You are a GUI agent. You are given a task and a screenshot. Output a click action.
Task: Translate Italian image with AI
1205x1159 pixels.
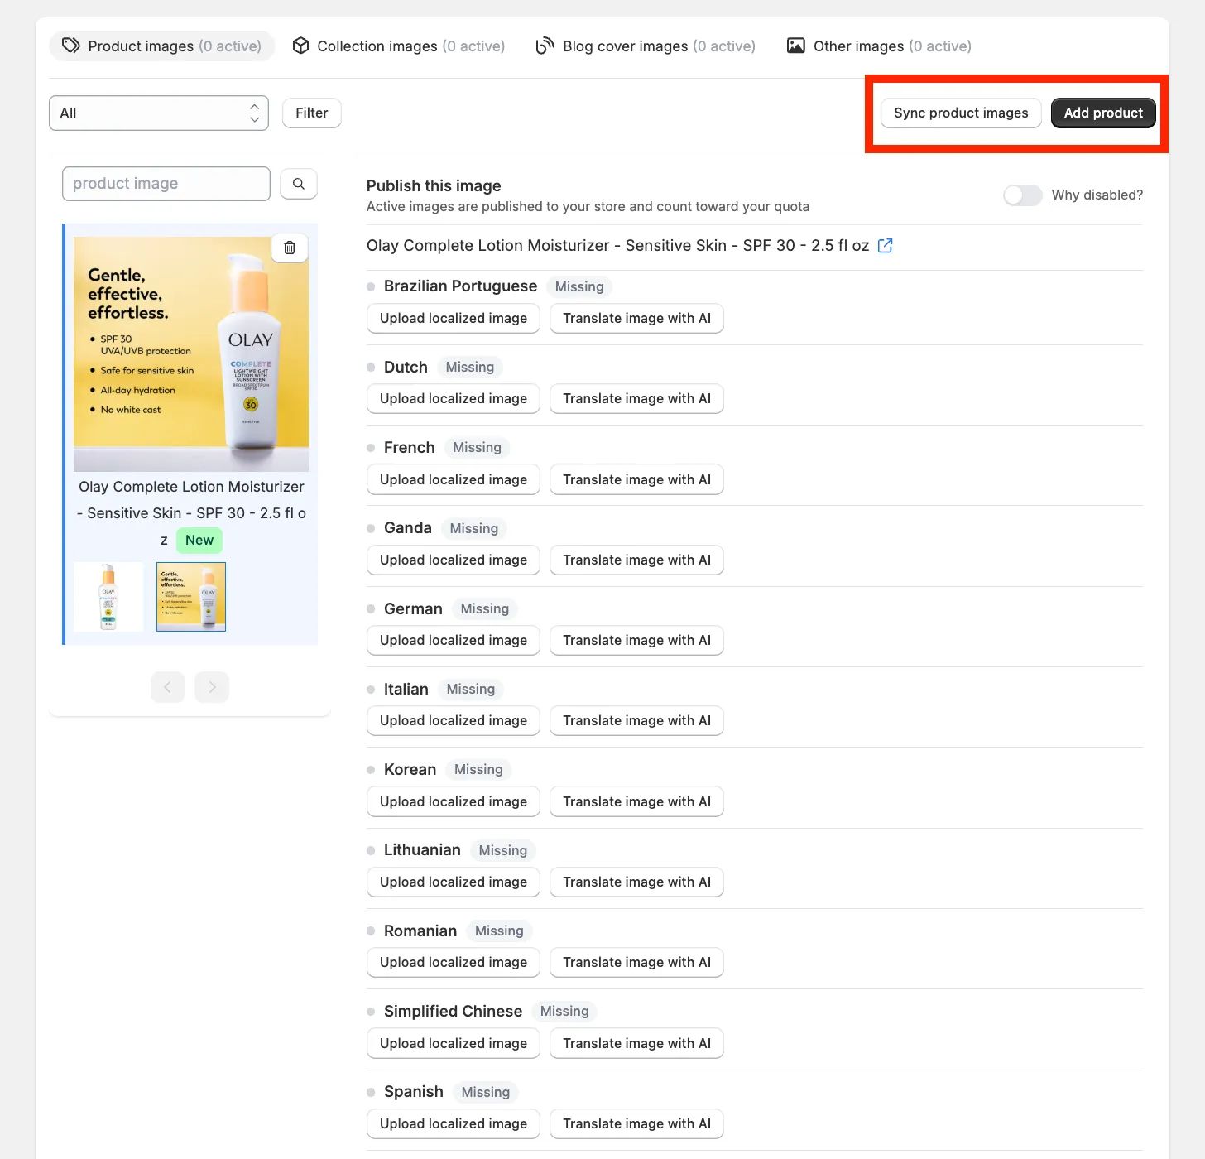637,721
